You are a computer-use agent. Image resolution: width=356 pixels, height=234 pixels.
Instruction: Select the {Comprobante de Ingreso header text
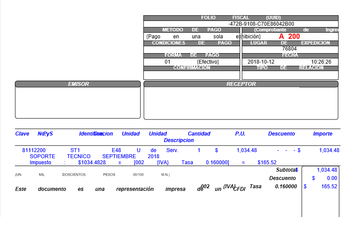[296, 30]
